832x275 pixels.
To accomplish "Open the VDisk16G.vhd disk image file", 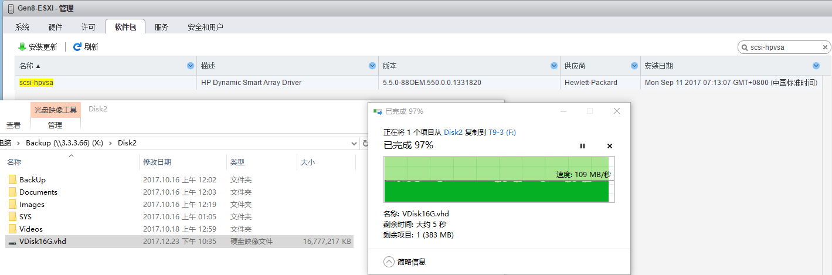I will pos(42,241).
